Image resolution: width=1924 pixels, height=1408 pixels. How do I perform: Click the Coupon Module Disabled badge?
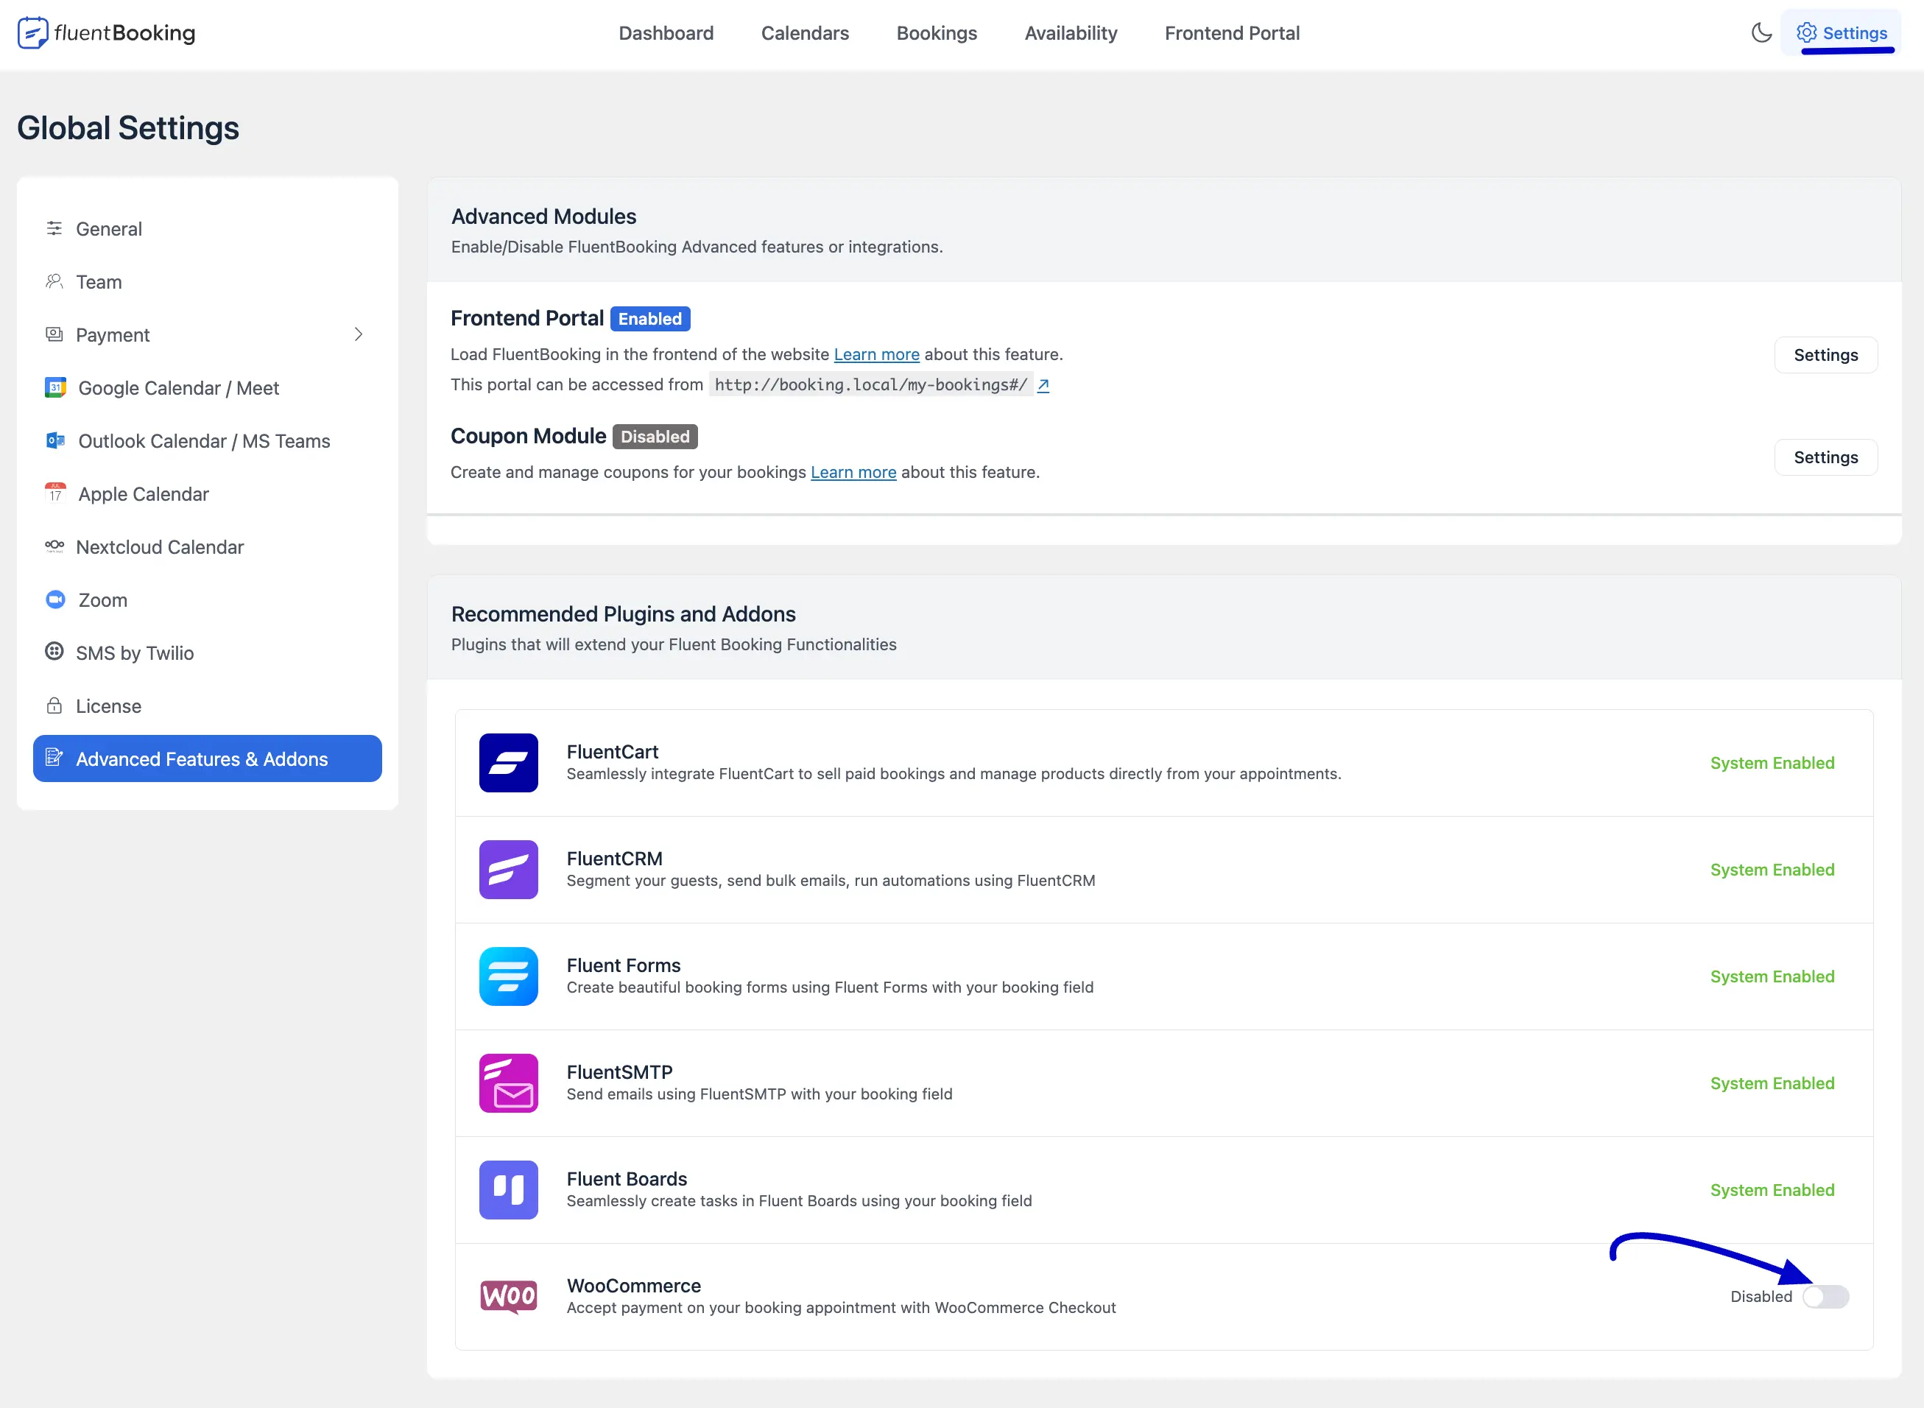point(655,437)
